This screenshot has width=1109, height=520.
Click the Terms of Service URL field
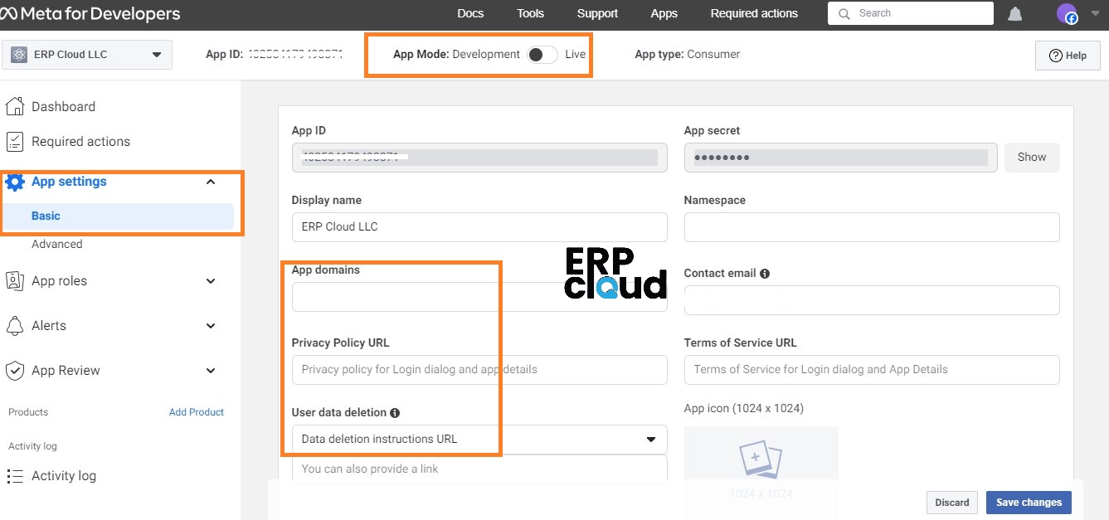coord(872,370)
